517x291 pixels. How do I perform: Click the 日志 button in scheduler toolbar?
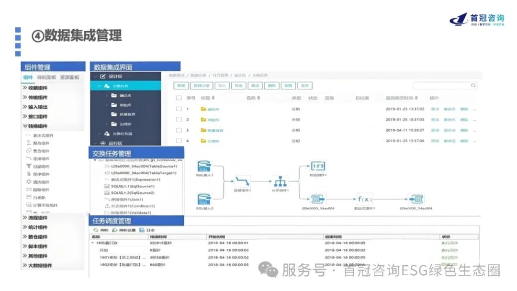pyautogui.click(x=147, y=230)
